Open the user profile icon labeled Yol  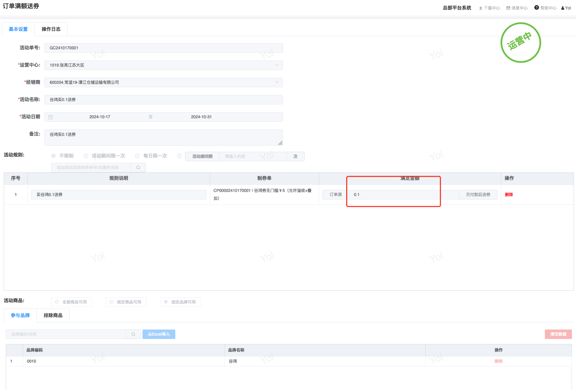[x=563, y=8]
